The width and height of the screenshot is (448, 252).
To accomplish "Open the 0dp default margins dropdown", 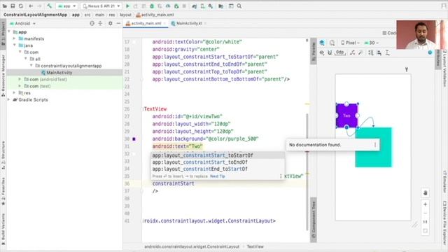I will (339, 52).
